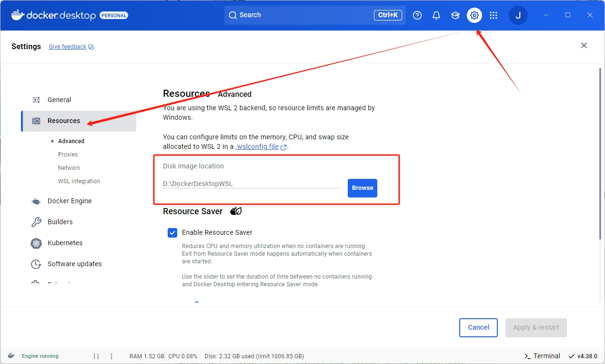Click the Builders wrench icon
Screen dimensions: 605x364
[x=36, y=222]
